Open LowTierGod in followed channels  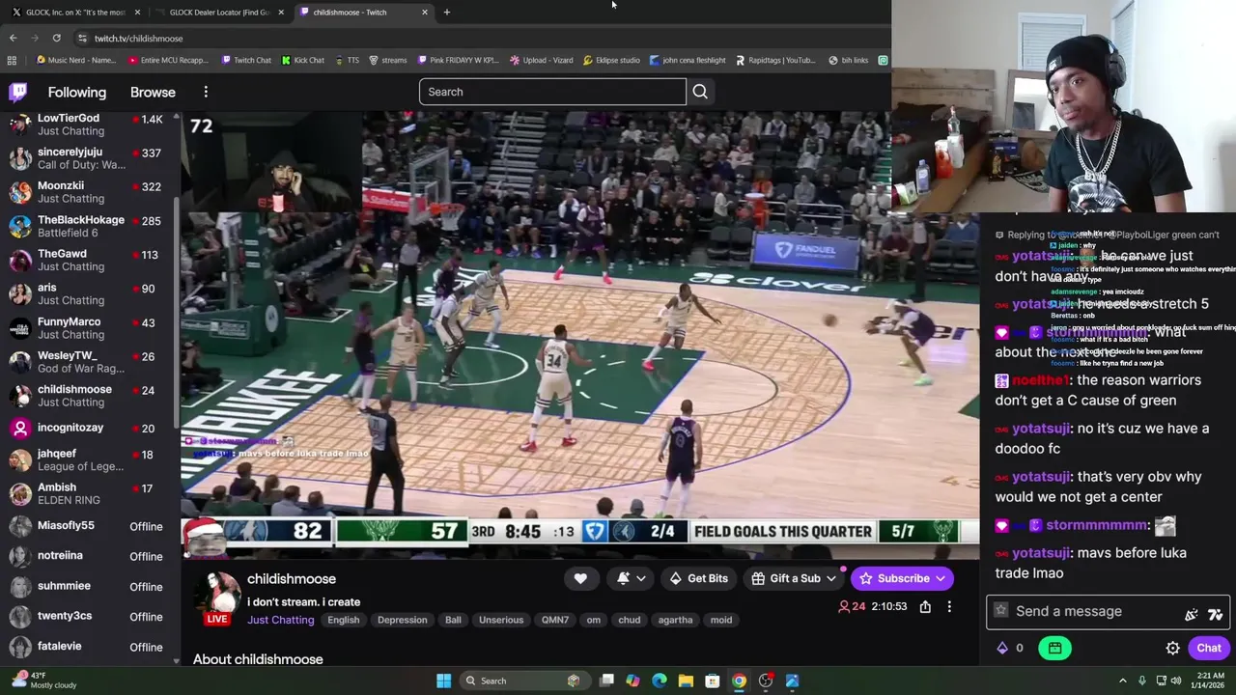pos(90,125)
